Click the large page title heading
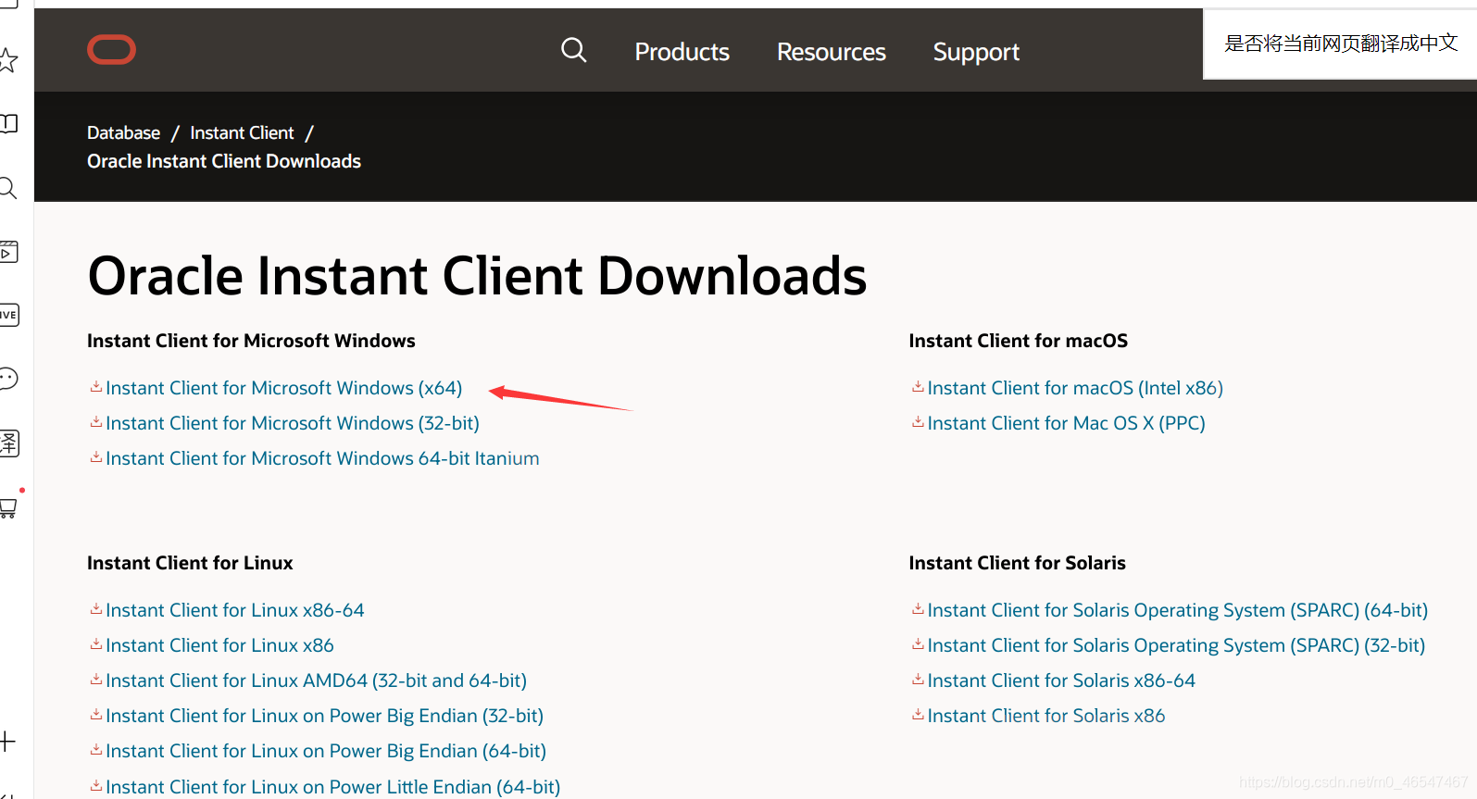This screenshot has height=799, width=1477. point(477,277)
